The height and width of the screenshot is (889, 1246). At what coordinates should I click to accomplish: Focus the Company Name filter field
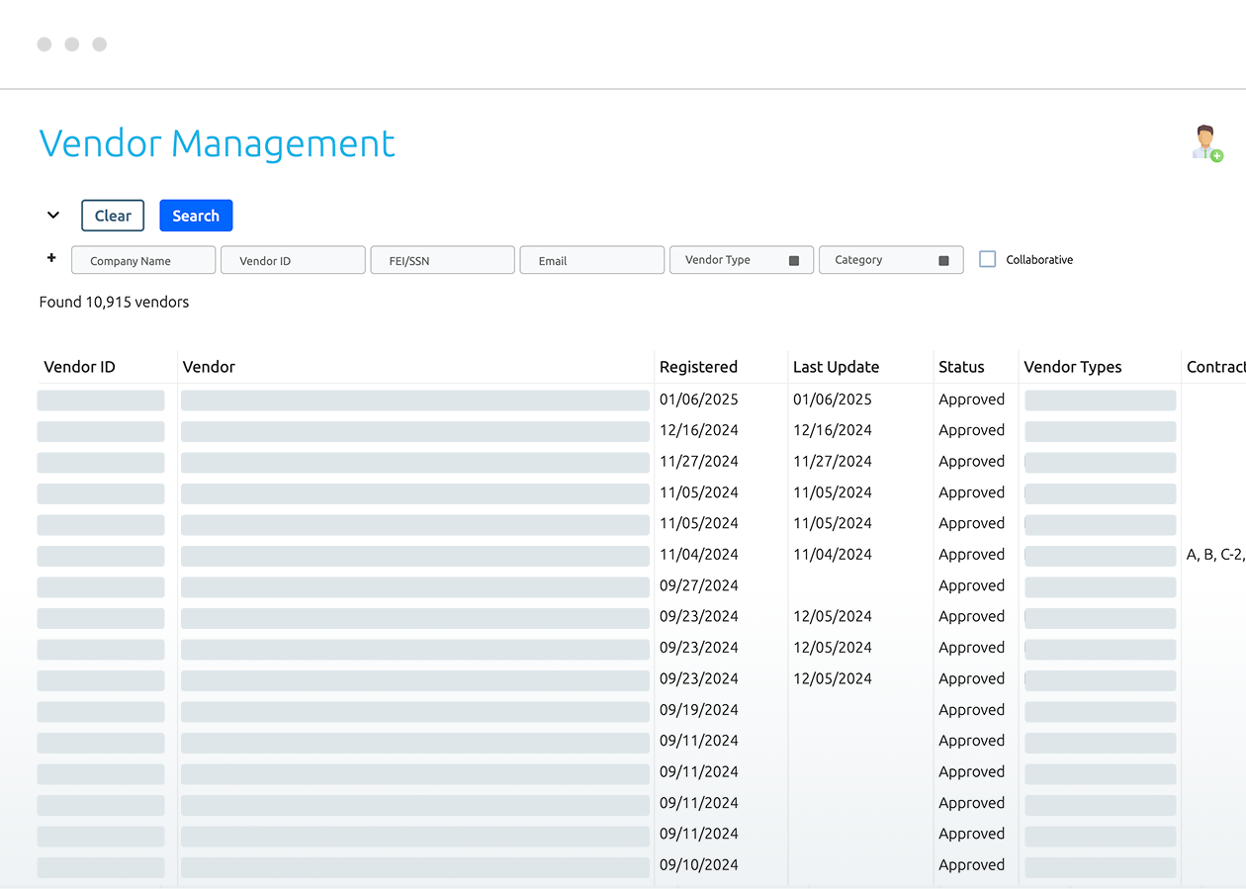click(143, 261)
